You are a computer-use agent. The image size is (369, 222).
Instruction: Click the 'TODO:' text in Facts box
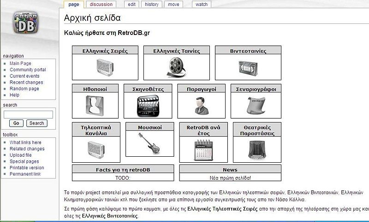[123, 178]
